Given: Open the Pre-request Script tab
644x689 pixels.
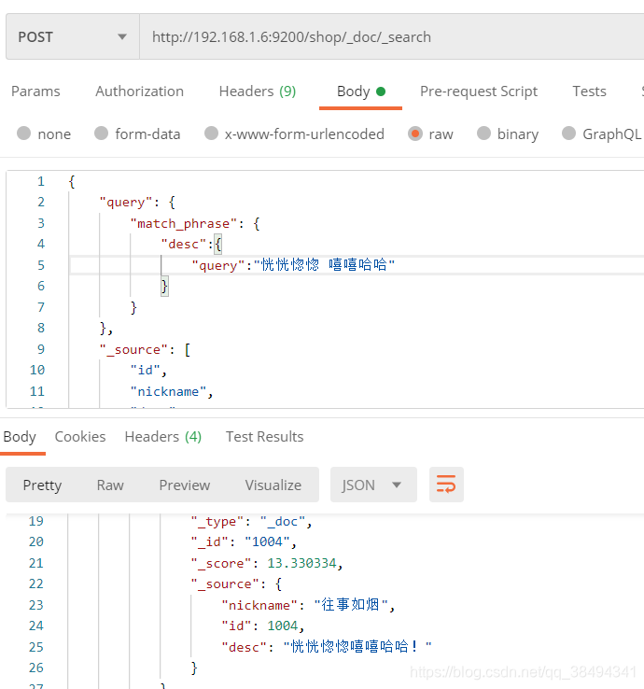Looking at the screenshot, I should (478, 91).
